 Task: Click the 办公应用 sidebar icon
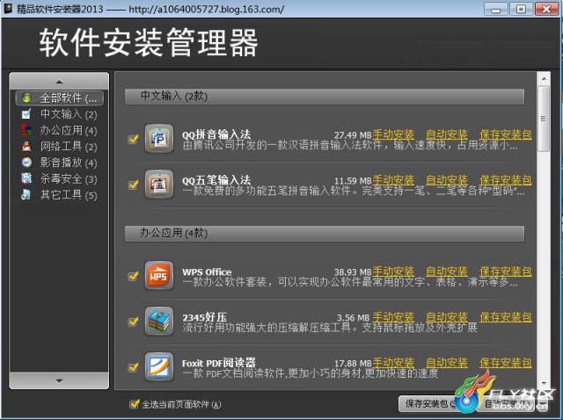coord(26,130)
